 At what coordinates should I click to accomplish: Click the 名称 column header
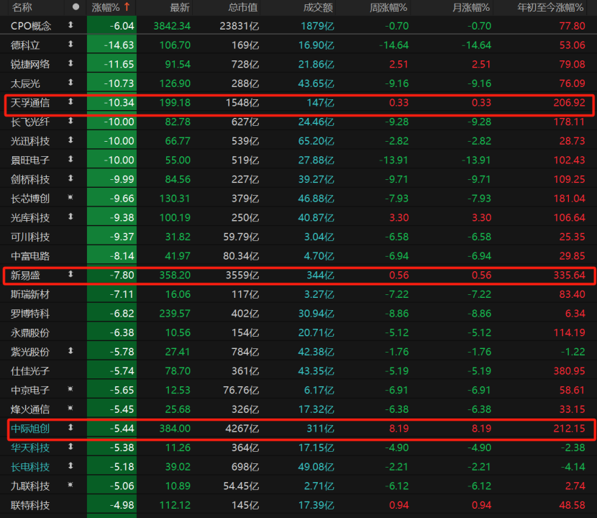tap(22, 7)
